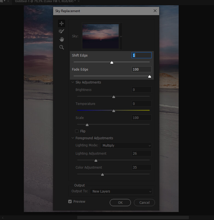Enable the Flip checkbox

click(77, 131)
